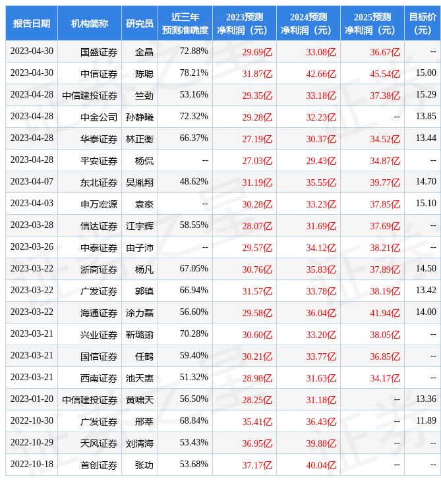
Task: Click the 报告日期 column header
Action: pos(32,24)
